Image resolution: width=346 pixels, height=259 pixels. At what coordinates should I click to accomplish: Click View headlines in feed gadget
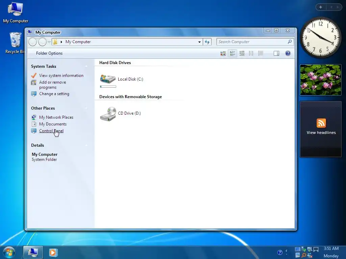pyautogui.click(x=321, y=133)
